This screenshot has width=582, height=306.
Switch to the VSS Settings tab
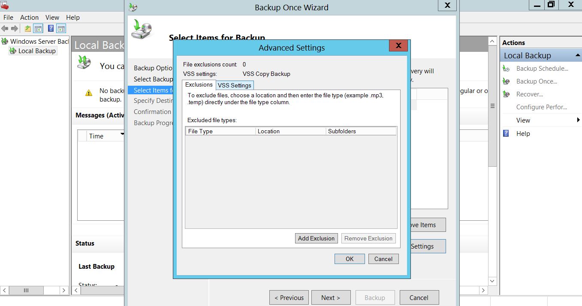235,85
